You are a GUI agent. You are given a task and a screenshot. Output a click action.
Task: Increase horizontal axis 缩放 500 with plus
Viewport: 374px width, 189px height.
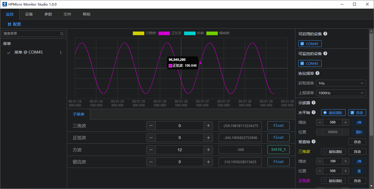click(x=346, y=122)
